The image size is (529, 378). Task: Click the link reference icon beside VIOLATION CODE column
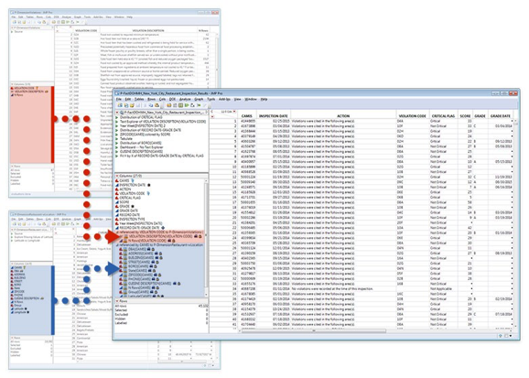(149, 193)
